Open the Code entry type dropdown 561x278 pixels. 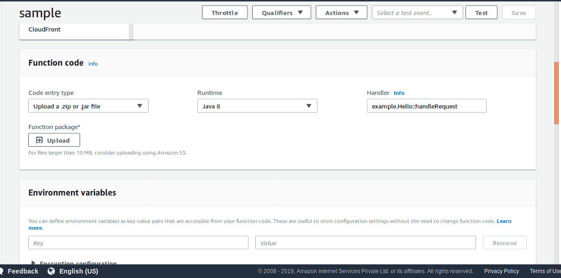coord(88,106)
